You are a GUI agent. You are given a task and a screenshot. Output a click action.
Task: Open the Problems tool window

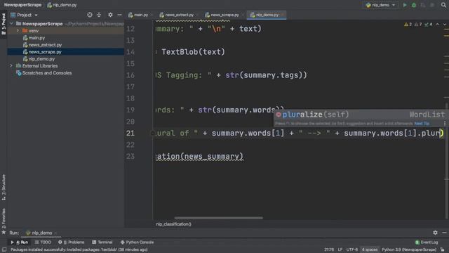(x=72, y=242)
